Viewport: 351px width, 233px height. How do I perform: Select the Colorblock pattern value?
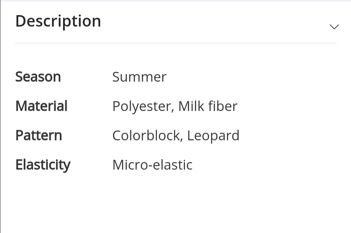(x=146, y=135)
